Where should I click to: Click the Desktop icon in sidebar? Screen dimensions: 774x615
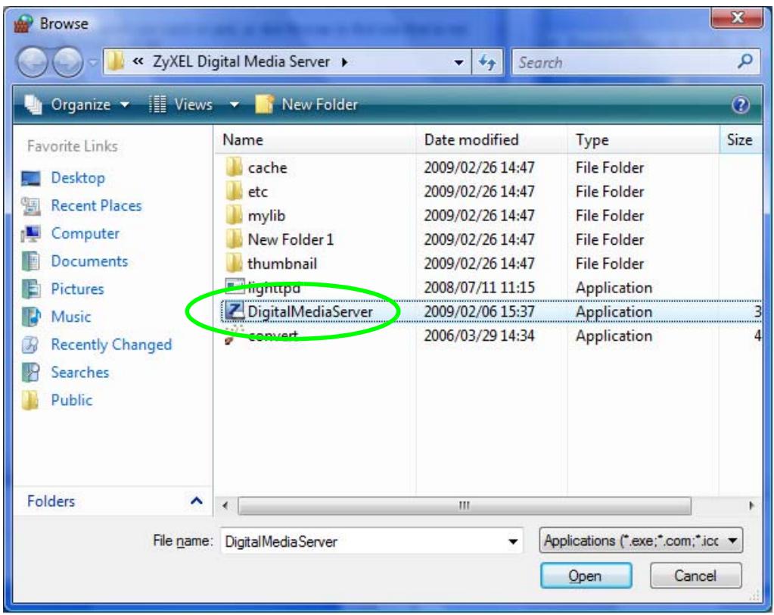[30, 178]
